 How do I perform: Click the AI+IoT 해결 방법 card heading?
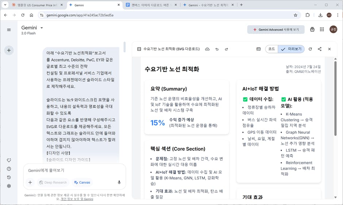[261, 89]
